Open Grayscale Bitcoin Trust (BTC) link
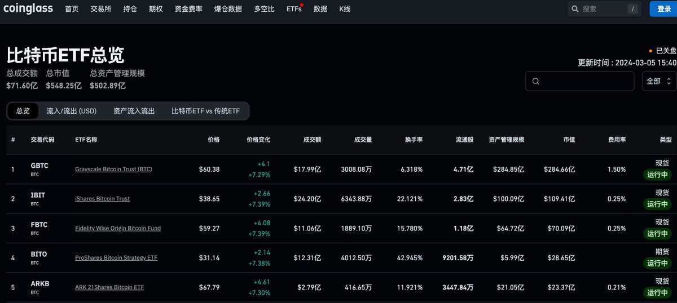The width and height of the screenshot is (677, 303). tap(113, 169)
